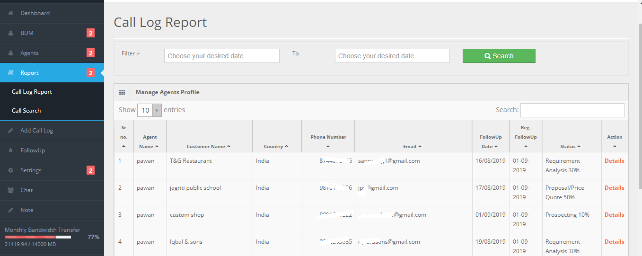The image size is (642, 256).
Task: Click the red badge next to Settings
Action: coord(90,170)
